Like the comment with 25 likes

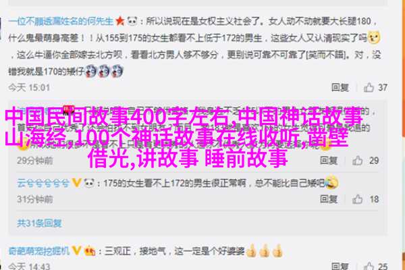(369, 266)
